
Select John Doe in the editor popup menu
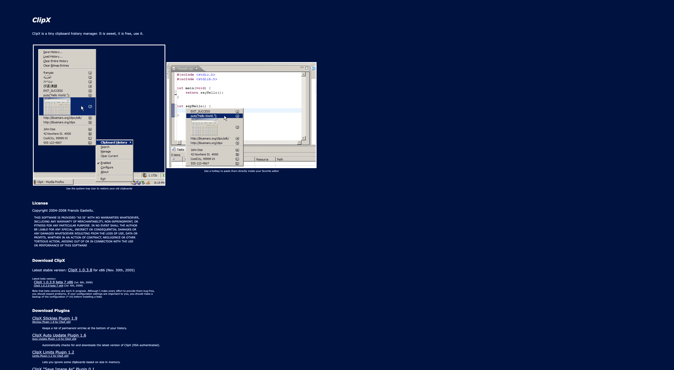[x=214, y=150]
